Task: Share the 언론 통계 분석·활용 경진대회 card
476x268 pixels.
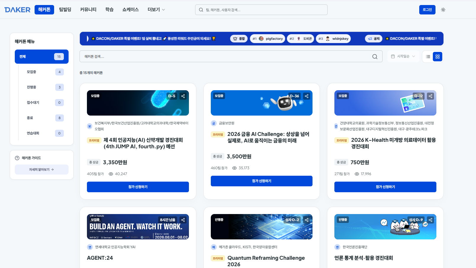Action: [430, 220]
